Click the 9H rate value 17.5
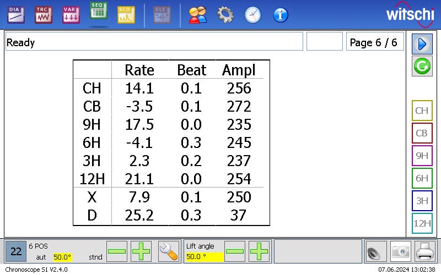The height and width of the screenshot is (275, 441). coord(139,124)
